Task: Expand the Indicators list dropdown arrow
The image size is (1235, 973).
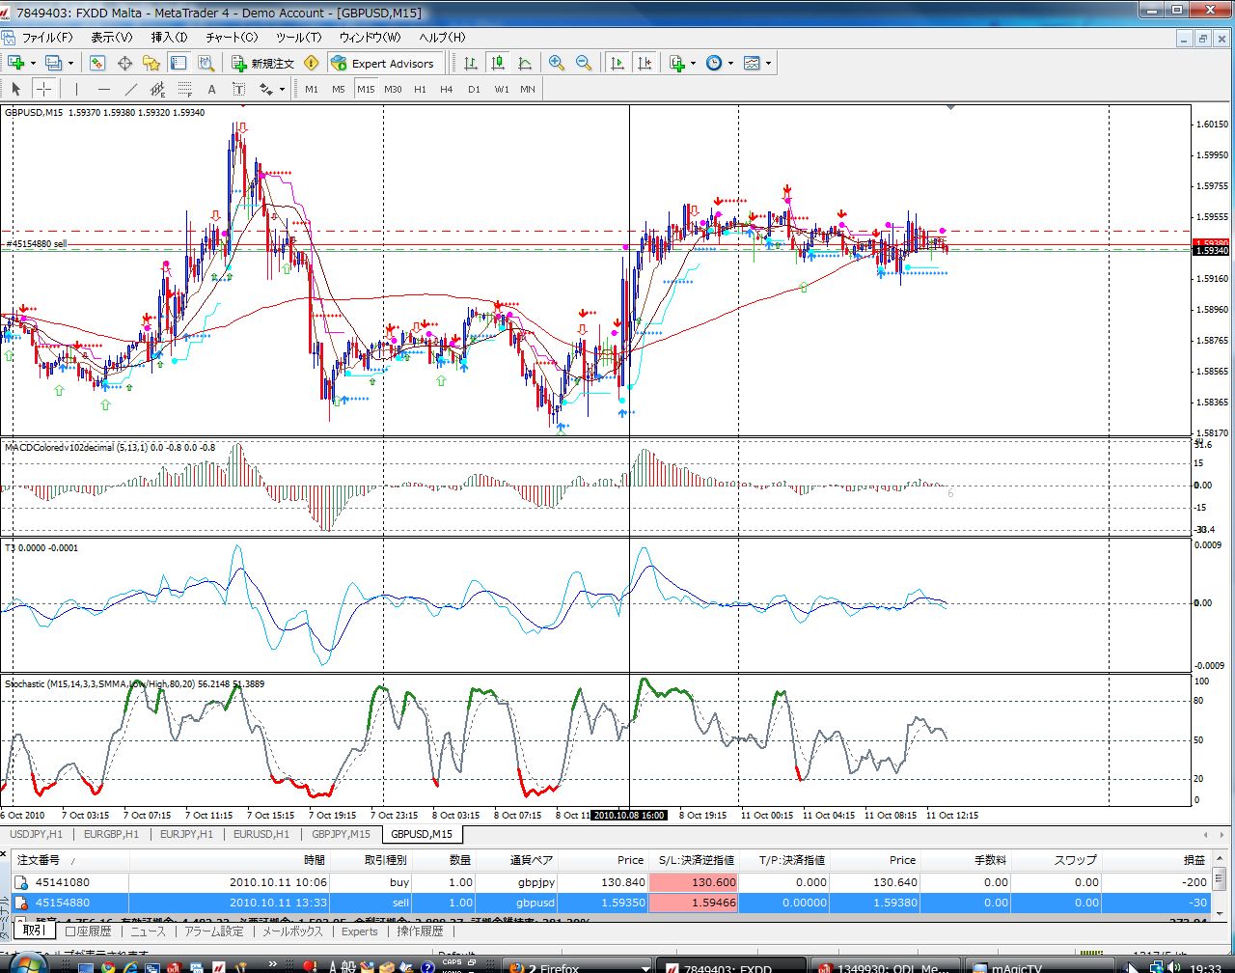Action: 693,64
